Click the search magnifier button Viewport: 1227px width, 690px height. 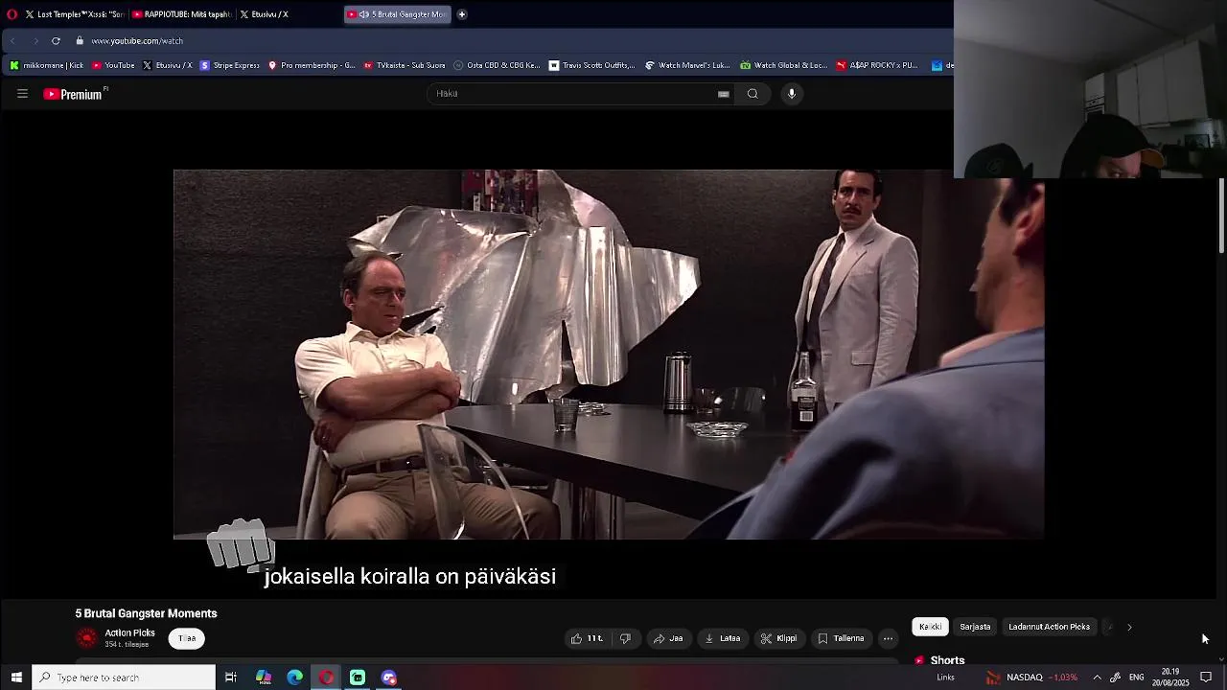click(752, 94)
